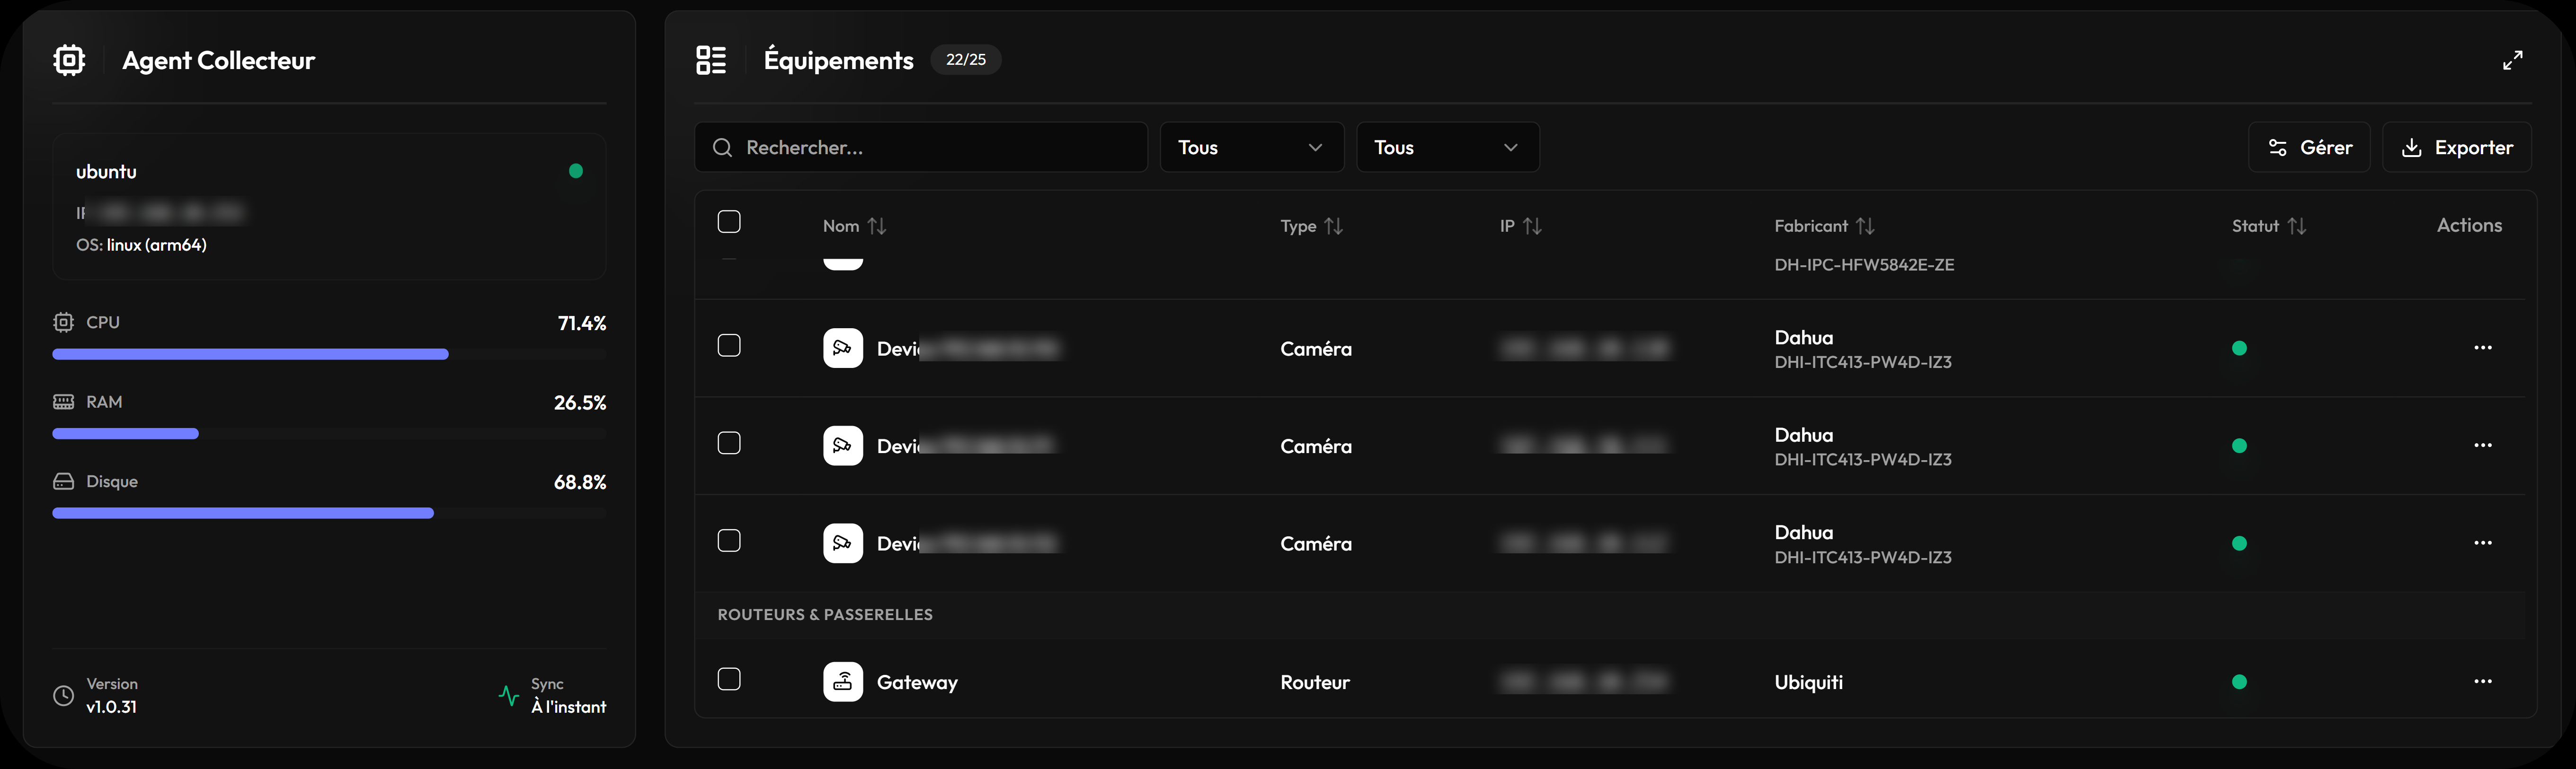The width and height of the screenshot is (2576, 769).
Task: Click the DH-IPC-HFW5842E-ZE model text
Action: pos(1864,266)
